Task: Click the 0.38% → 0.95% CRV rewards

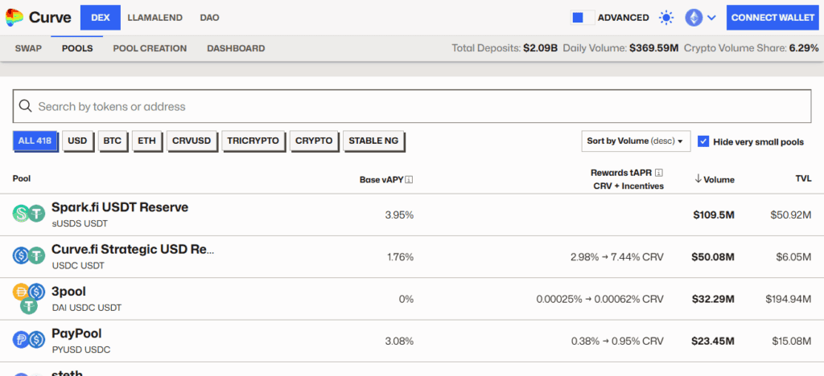Action: (x=617, y=341)
